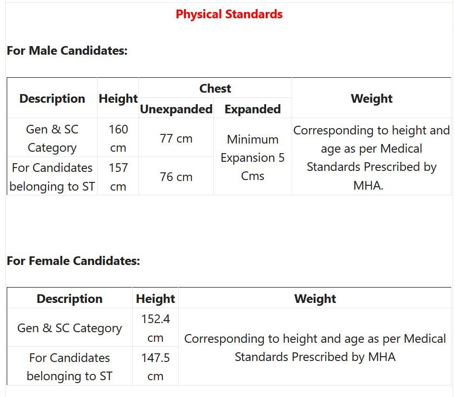455x397 pixels.
Task: Select Gen & SC Category in female table
Action: click(69, 328)
